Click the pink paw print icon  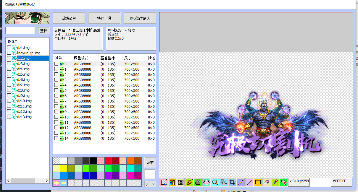tap(206, 182)
